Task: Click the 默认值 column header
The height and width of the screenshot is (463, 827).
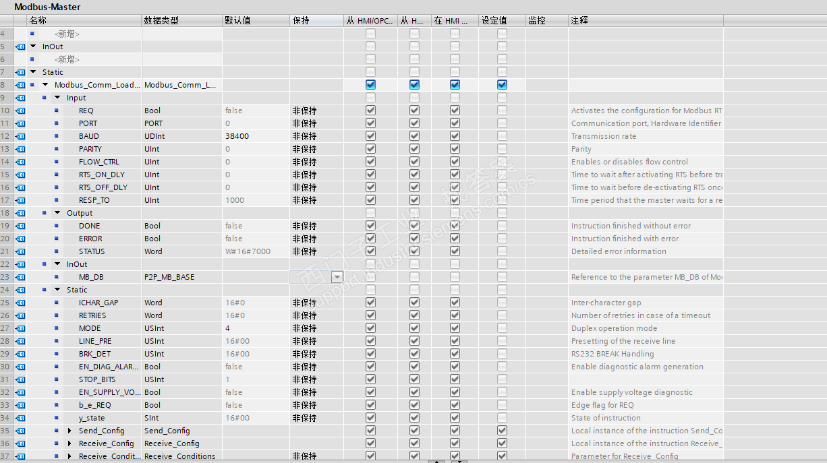Action: [256, 21]
